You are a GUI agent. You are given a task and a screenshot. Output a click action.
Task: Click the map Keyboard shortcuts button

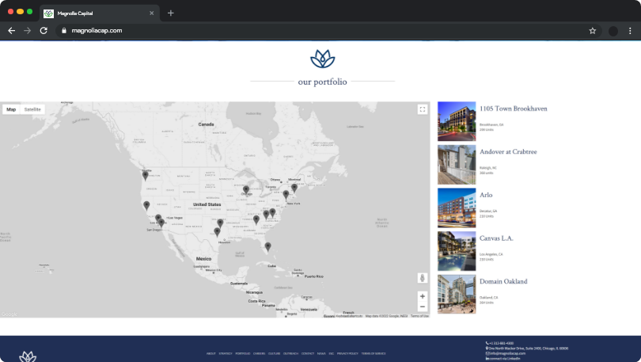pyautogui.click(x=349, y=316)
